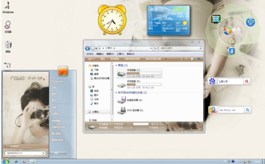
Task: Open 计算机 from the Start menu right column
Action: coord(55,114)
